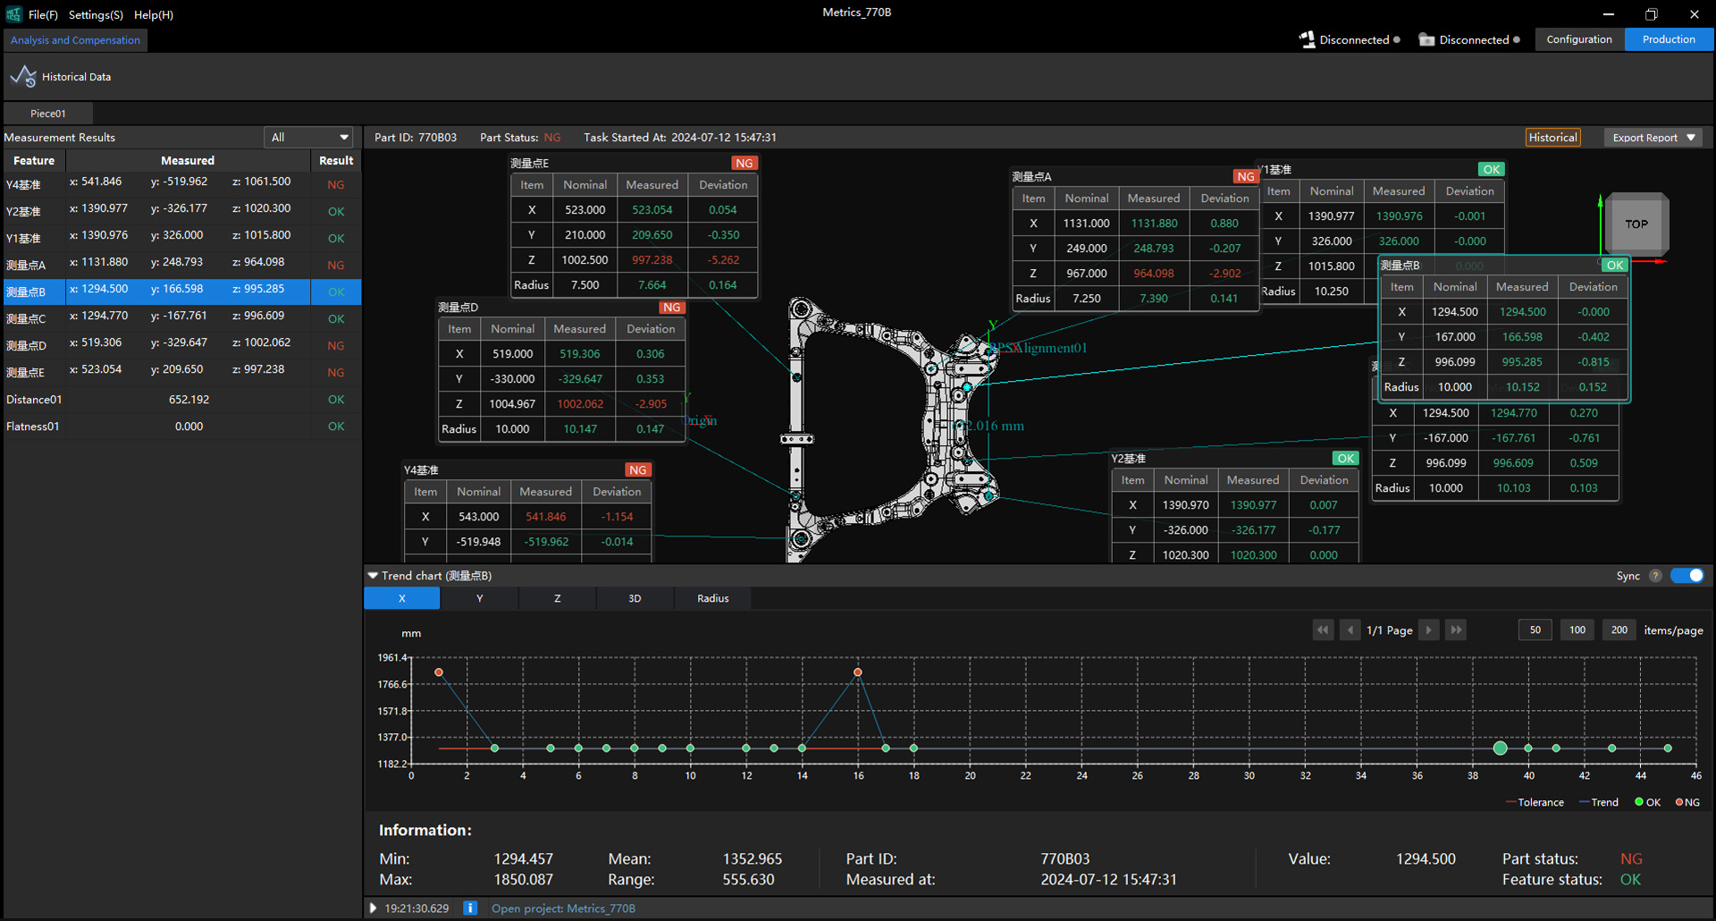Click the Measured column header in results
1716x921 pixels.
coord(188,160)
